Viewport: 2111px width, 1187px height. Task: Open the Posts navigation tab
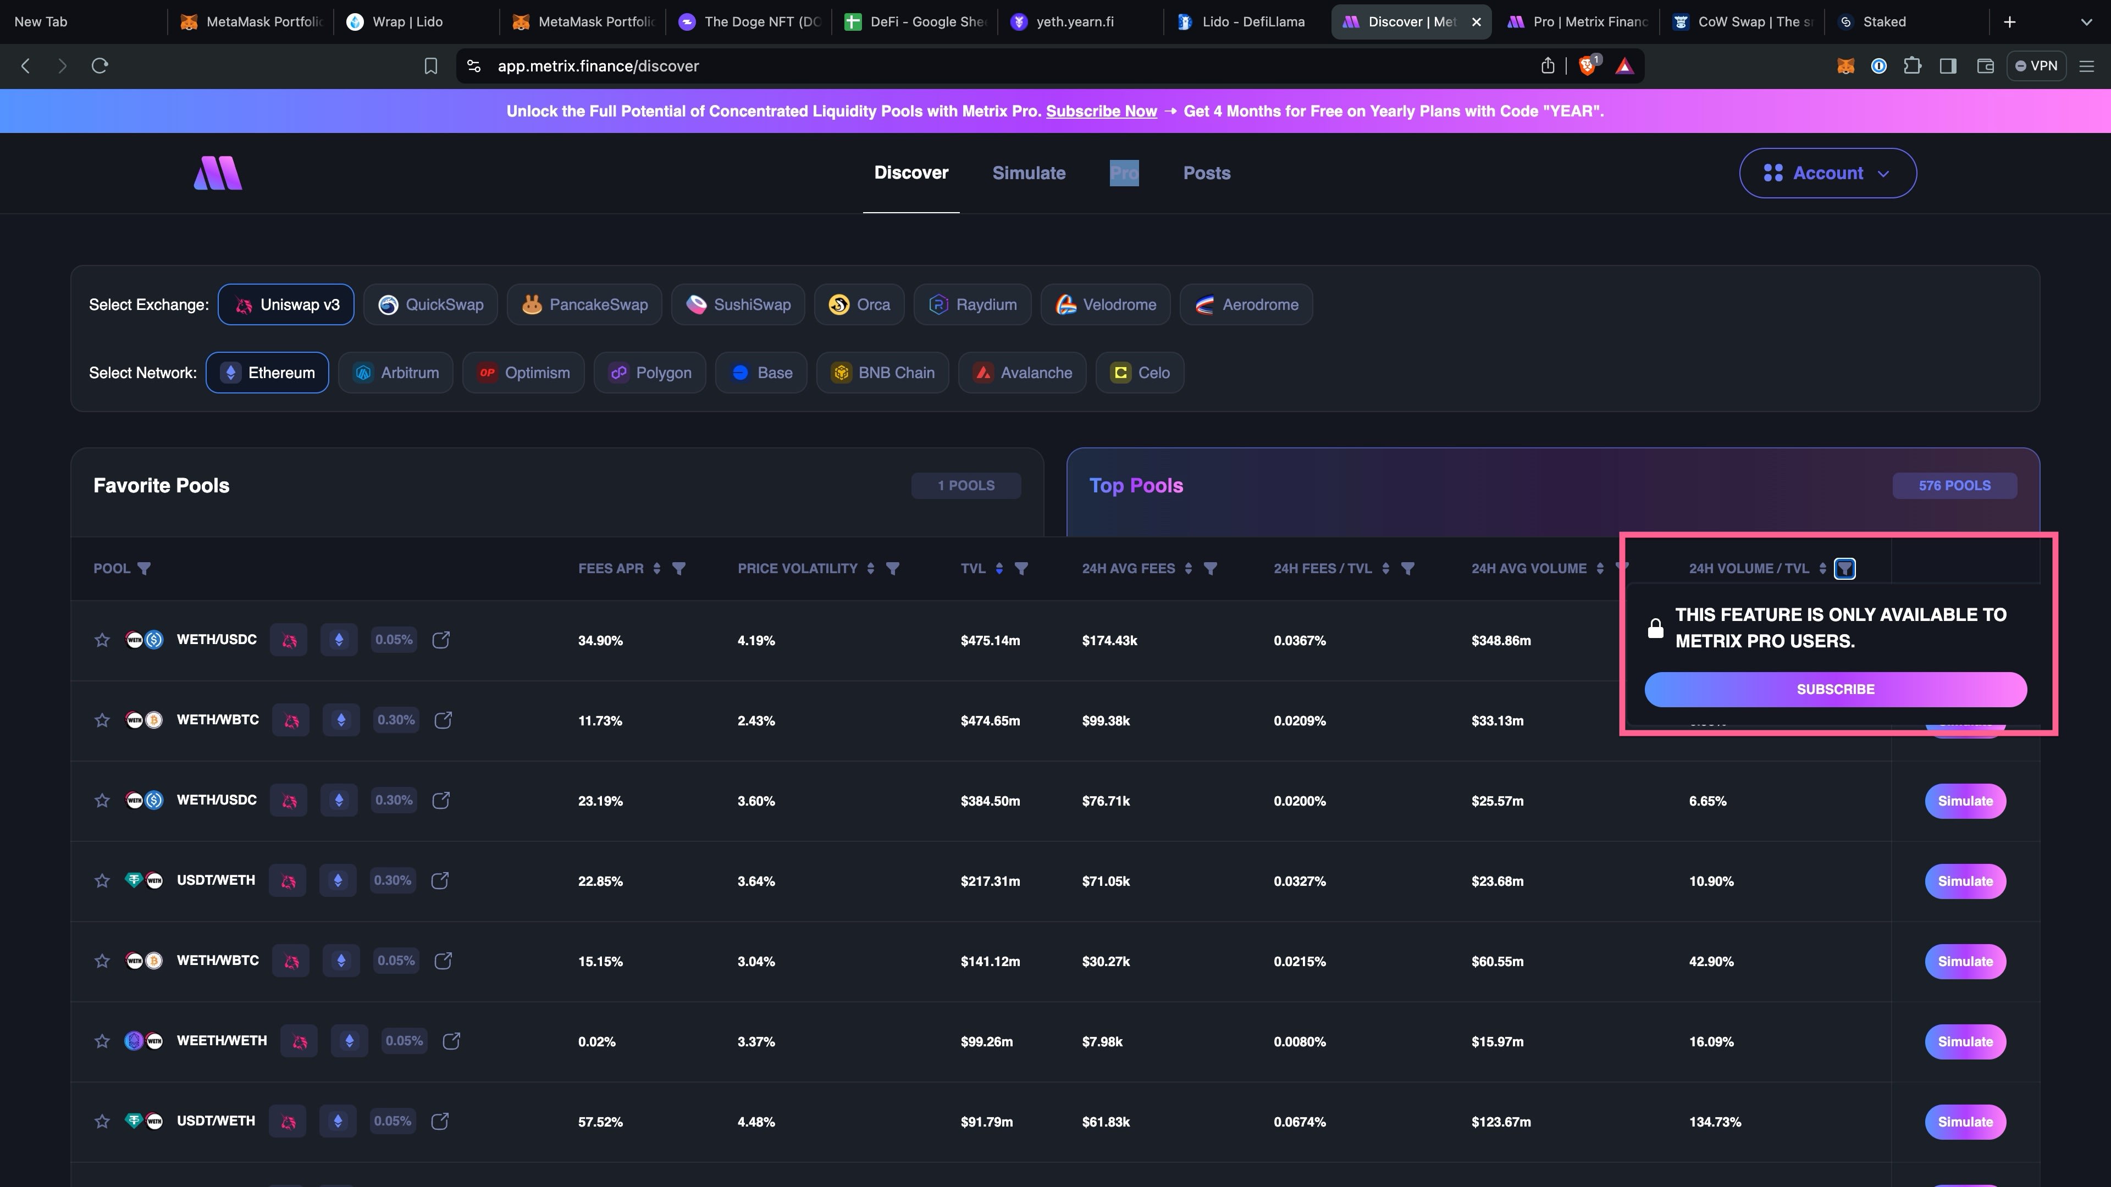(1206, 173)
